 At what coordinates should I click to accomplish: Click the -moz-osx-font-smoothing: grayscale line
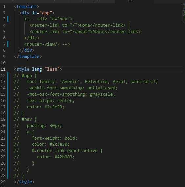(65, 94)
